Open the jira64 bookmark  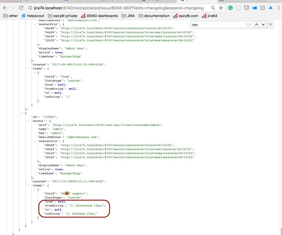click(209, 16)
